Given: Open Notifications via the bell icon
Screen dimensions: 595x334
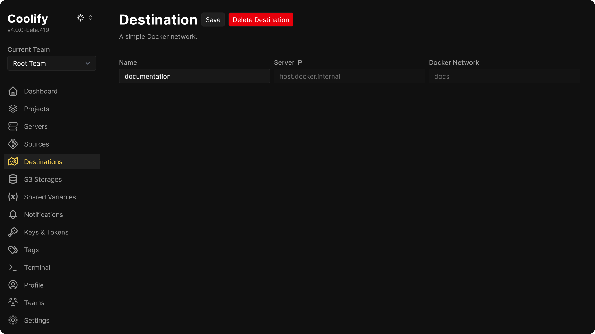Looking at the screenshot, I should tap(13, 214).
